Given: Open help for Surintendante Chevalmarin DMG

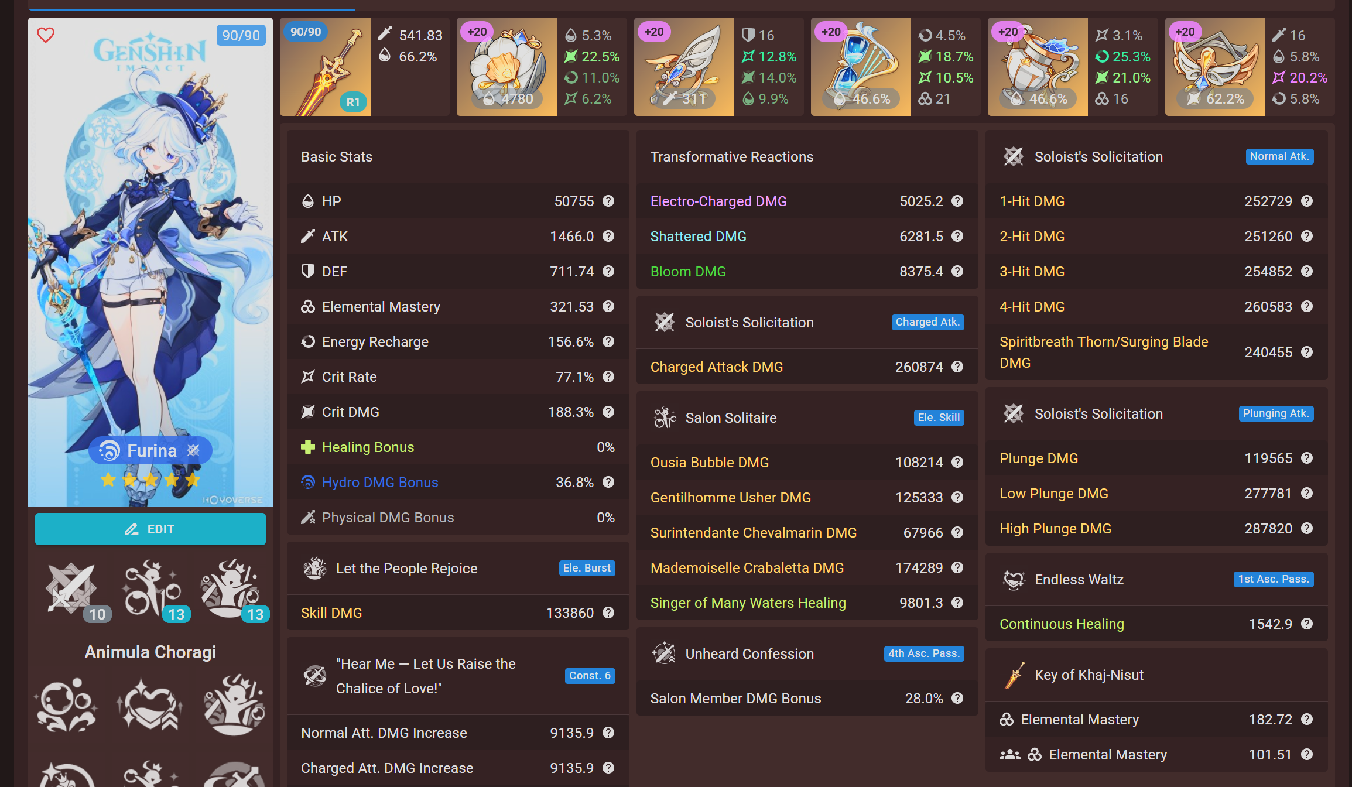Looking at the screenshot, I should point(957,532).
